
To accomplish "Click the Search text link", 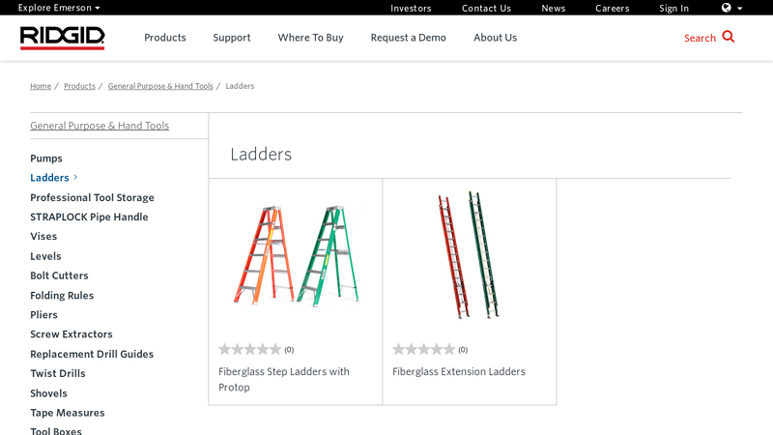I will (x=700, y=38).
